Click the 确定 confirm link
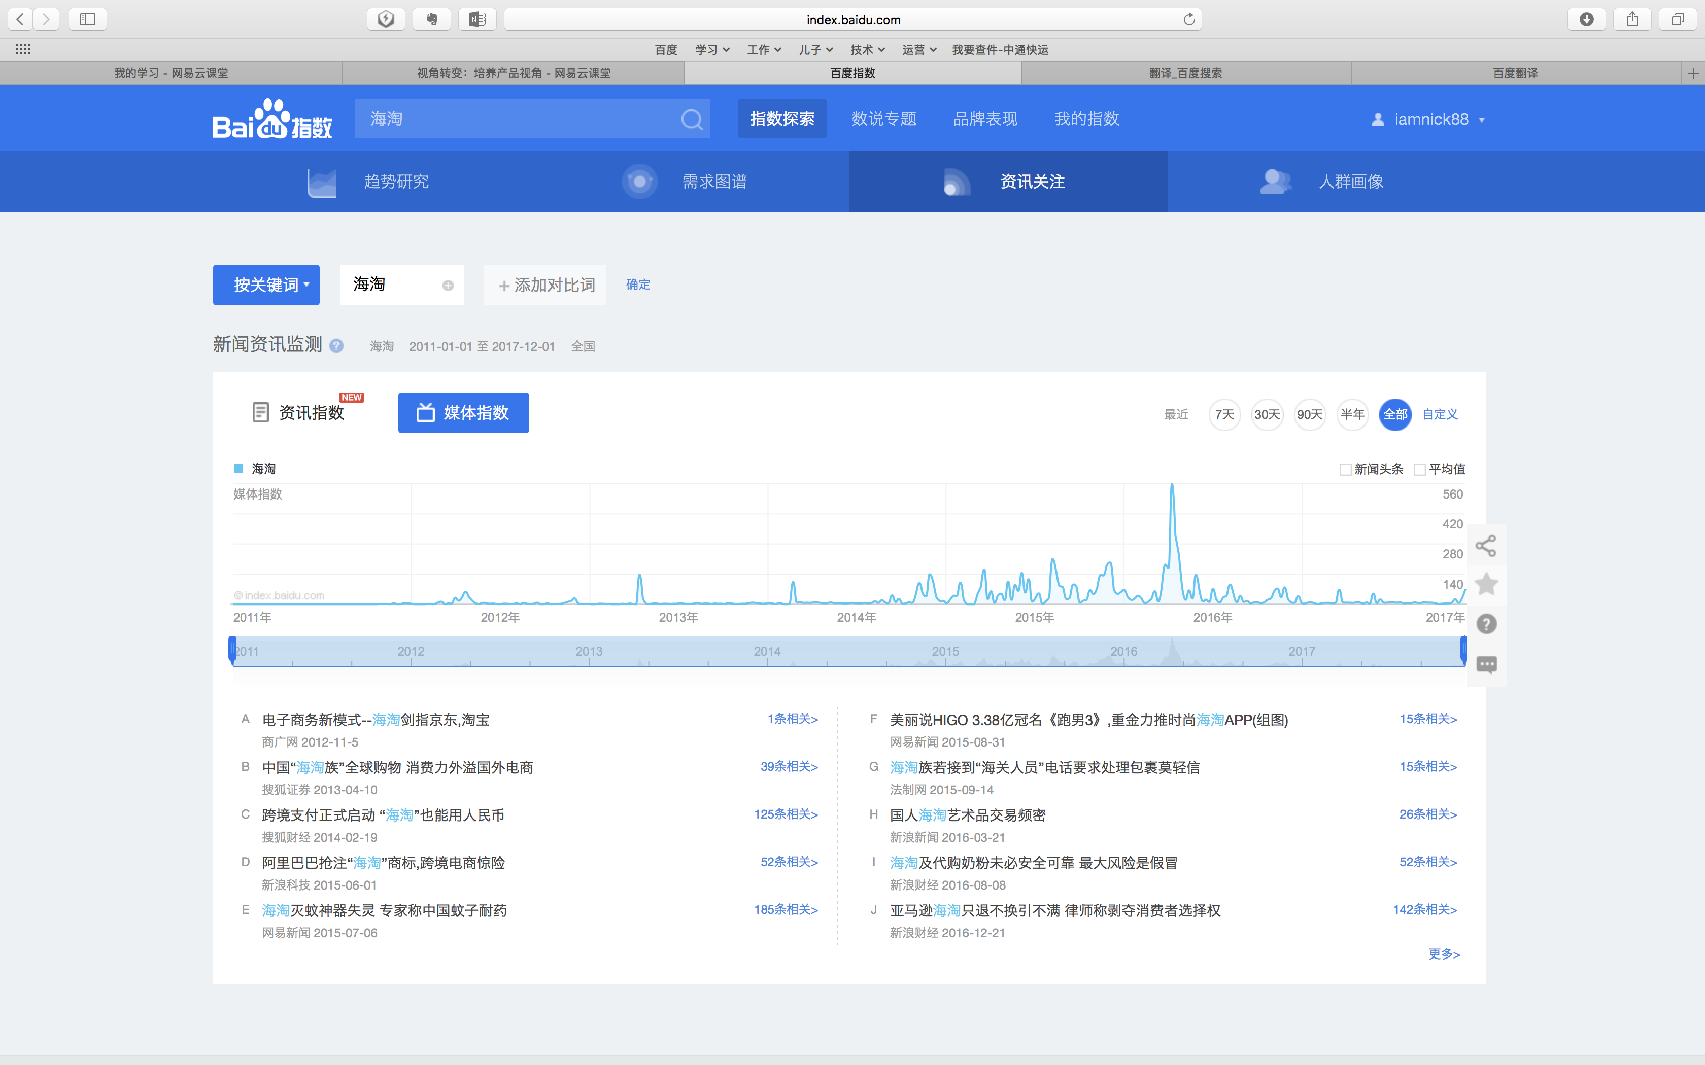The height and width of the screenshot is (1065, 1705). [638, 285]
